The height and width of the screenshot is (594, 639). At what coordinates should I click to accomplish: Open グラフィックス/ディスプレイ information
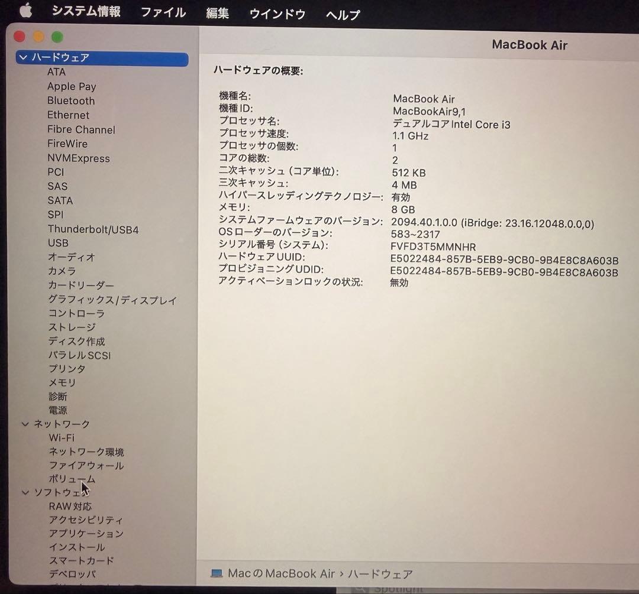click(111, 300)
